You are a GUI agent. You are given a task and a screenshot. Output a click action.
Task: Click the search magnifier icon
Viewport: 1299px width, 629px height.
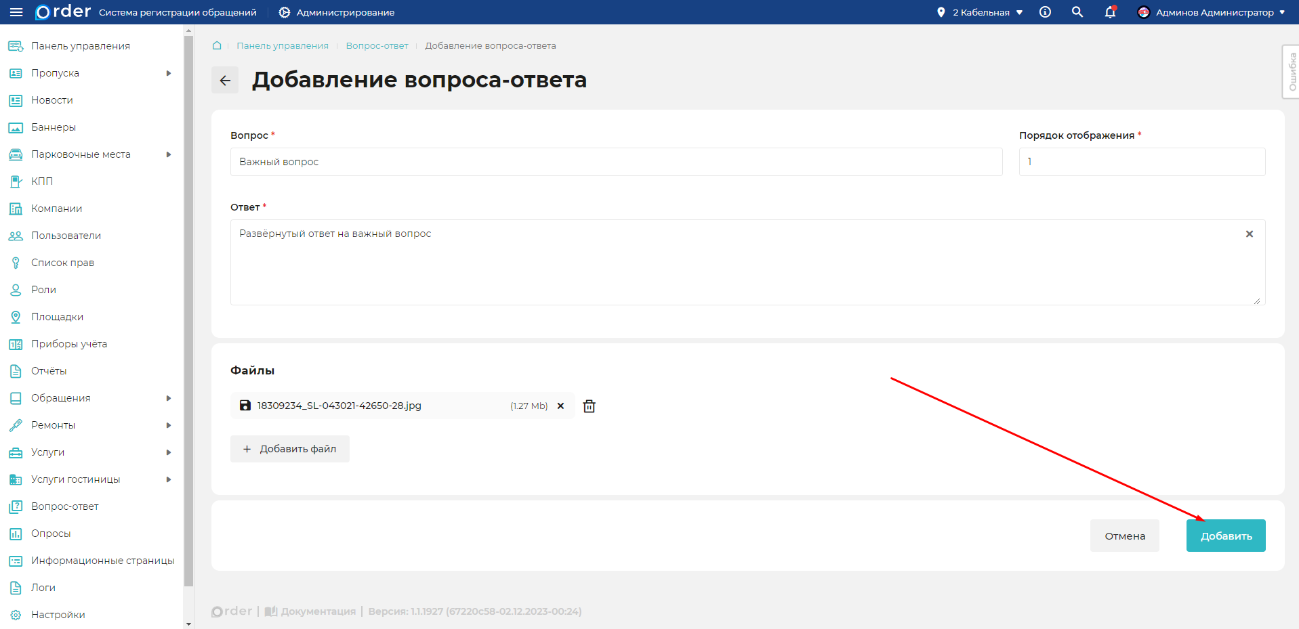pyautogui.click(x=1077, y=12)
